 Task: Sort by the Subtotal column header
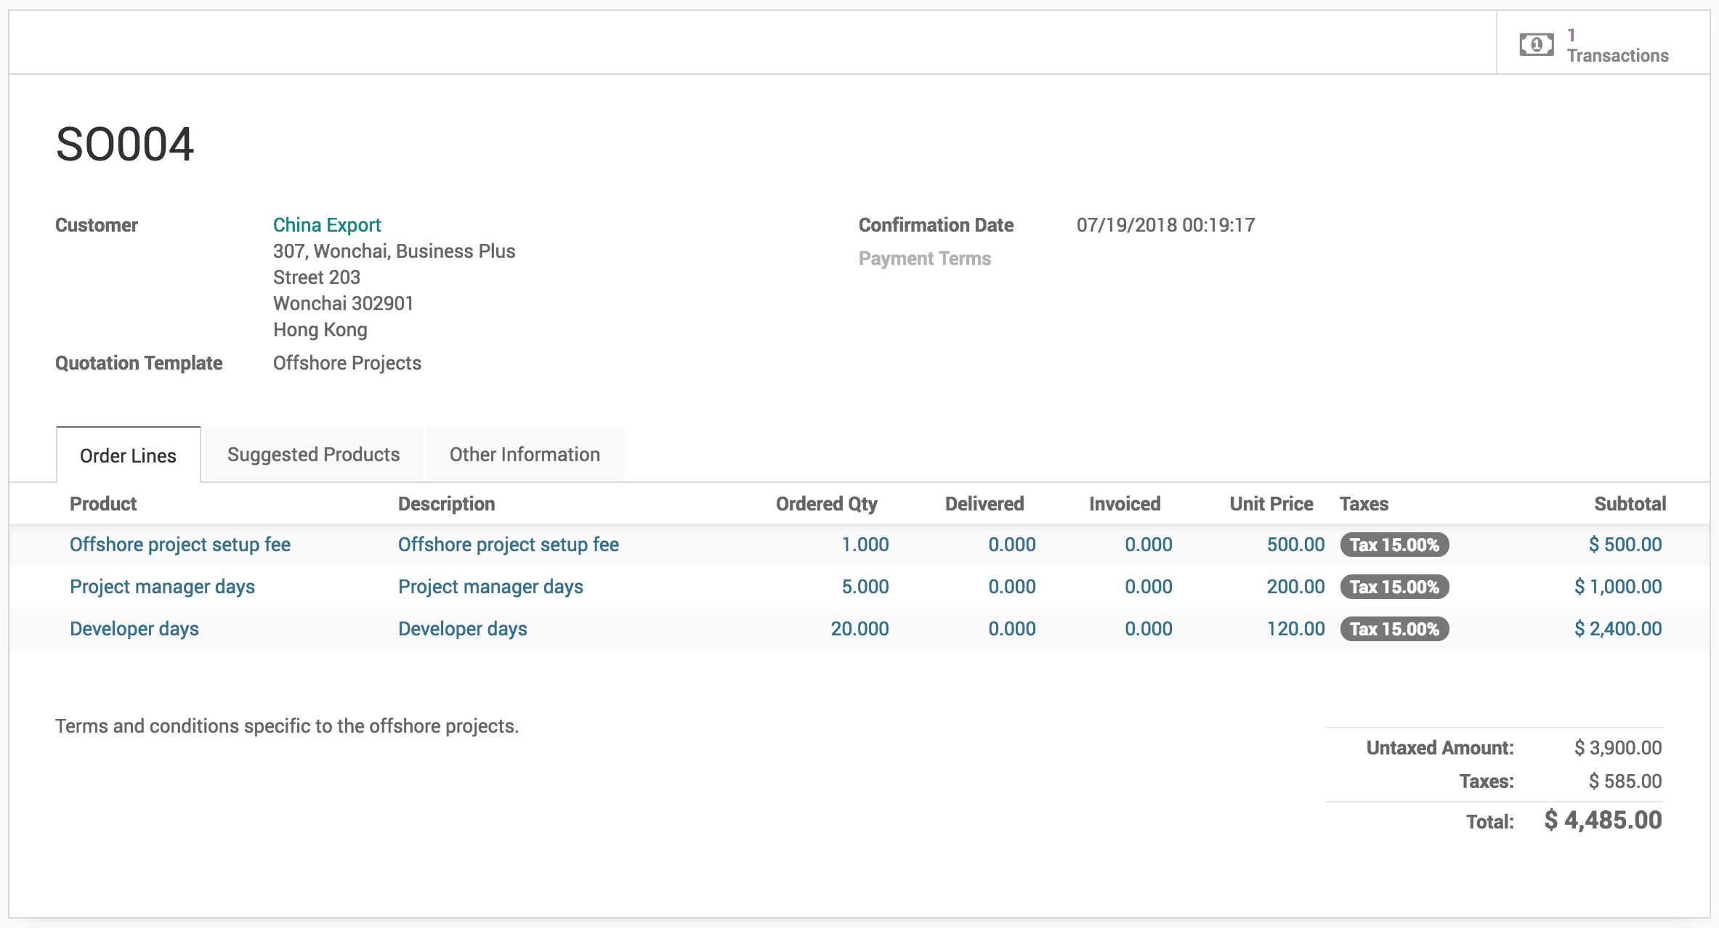tap(1630, 504)
